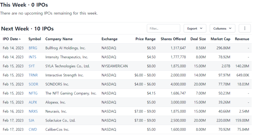Open the NRXS symbol link
257x138 pixels.
coord(33,111)
